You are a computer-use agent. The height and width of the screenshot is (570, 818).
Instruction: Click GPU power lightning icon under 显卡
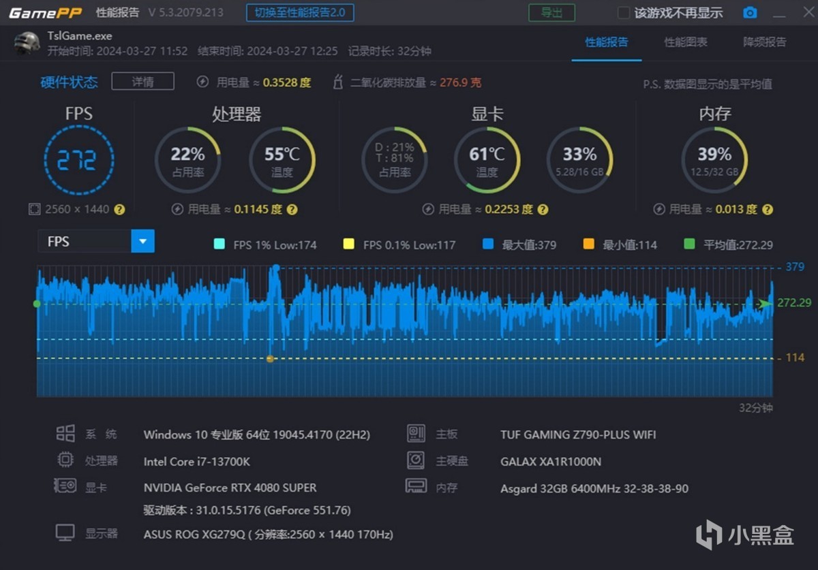(428, 210)
